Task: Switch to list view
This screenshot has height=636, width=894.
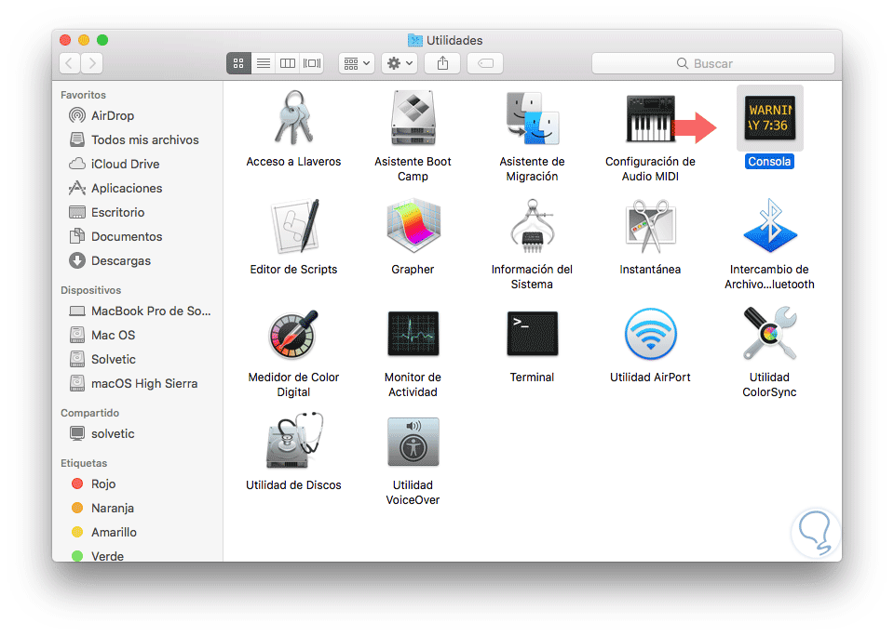Action: click(263, 63)
